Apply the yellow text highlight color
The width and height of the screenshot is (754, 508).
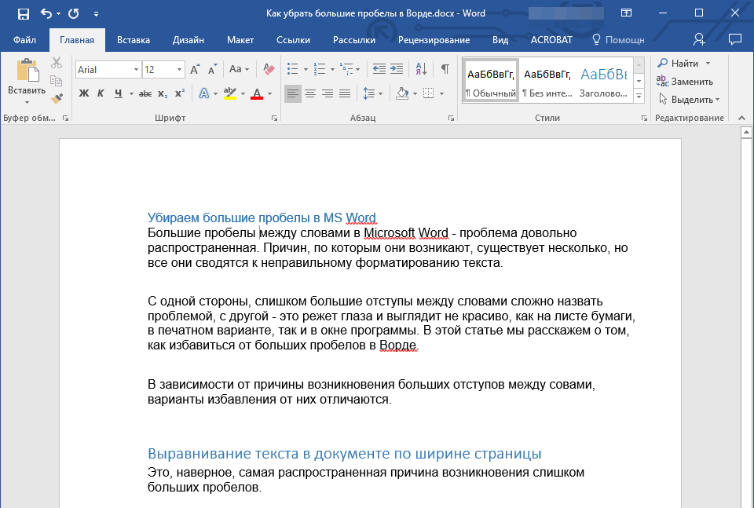click(229, 93)
